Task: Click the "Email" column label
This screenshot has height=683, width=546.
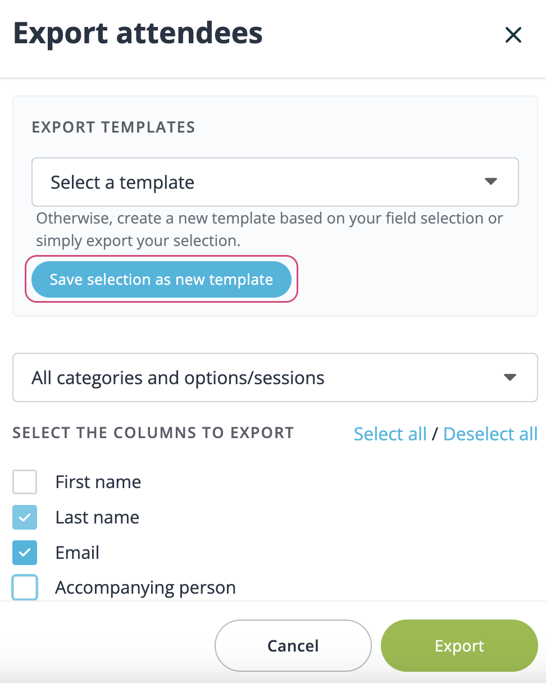Action: (77, 552)
